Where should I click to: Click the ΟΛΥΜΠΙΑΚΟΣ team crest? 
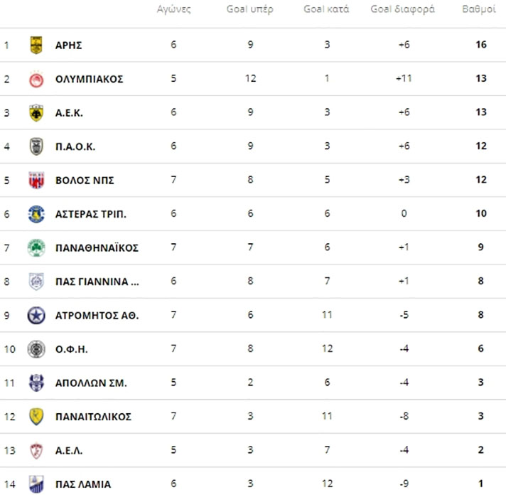36,79
